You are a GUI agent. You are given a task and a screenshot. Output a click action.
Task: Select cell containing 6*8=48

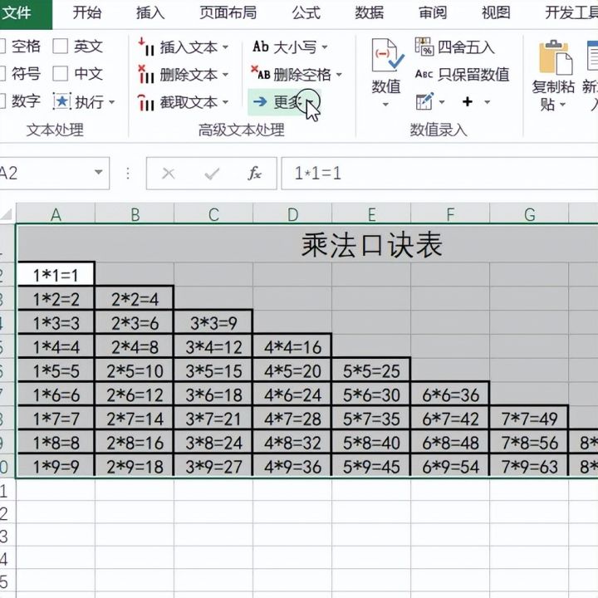click(x=450, y=443)
